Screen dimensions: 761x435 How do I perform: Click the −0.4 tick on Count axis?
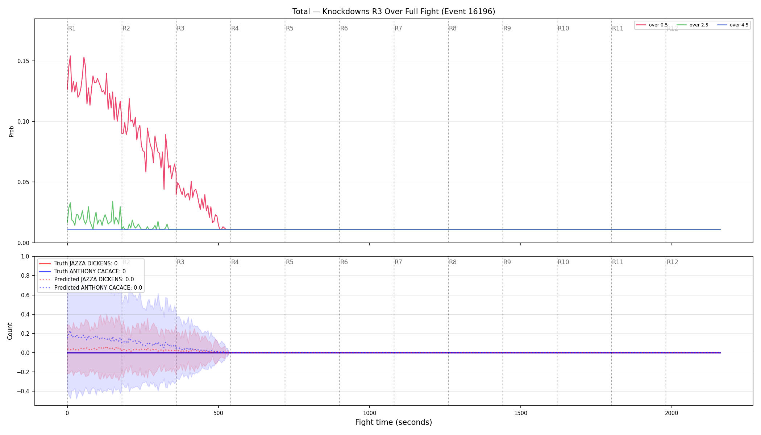point(23,391)
